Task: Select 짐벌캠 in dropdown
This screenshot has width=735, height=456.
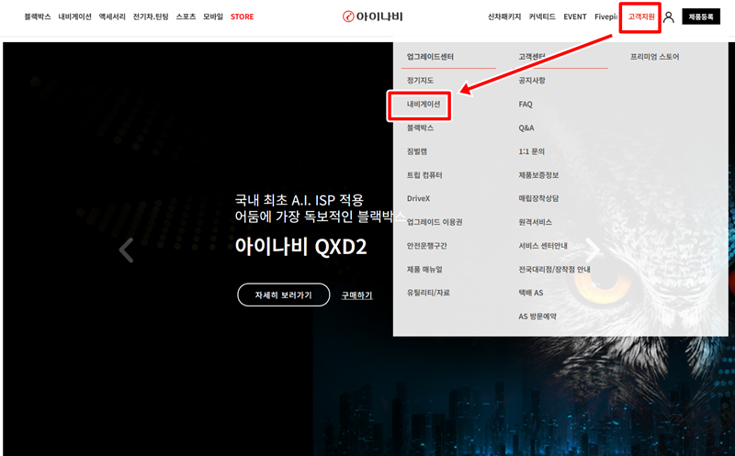Action: tap(417, 151)
